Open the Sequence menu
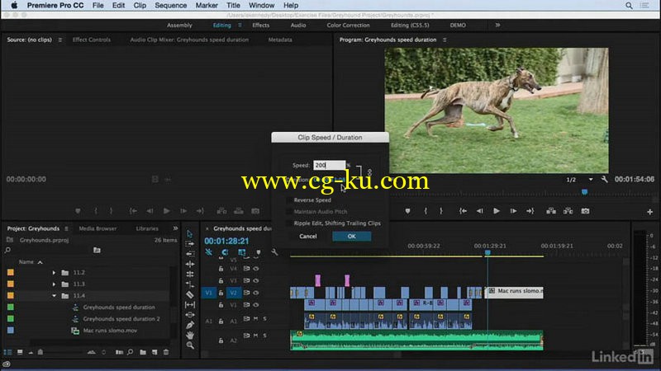This screenshot has width=661, height=371. point(171,6)
